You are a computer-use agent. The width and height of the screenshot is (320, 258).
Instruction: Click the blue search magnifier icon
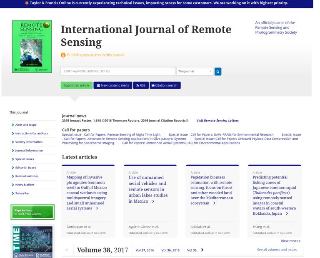click(x=218, y=72)
